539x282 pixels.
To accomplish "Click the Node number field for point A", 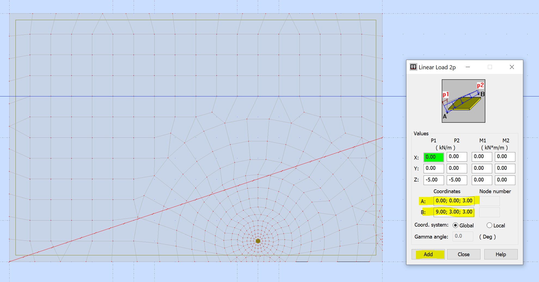I will 489,201.
